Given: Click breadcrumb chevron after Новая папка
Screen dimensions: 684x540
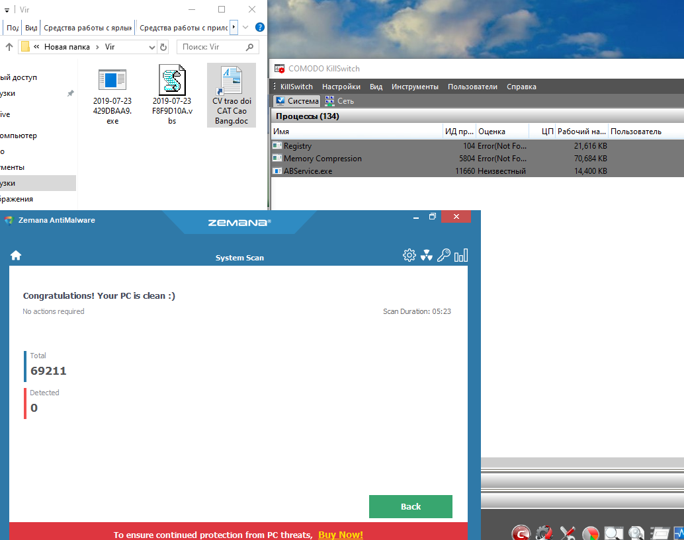Looking at the screenshot, I should [97, 47].
